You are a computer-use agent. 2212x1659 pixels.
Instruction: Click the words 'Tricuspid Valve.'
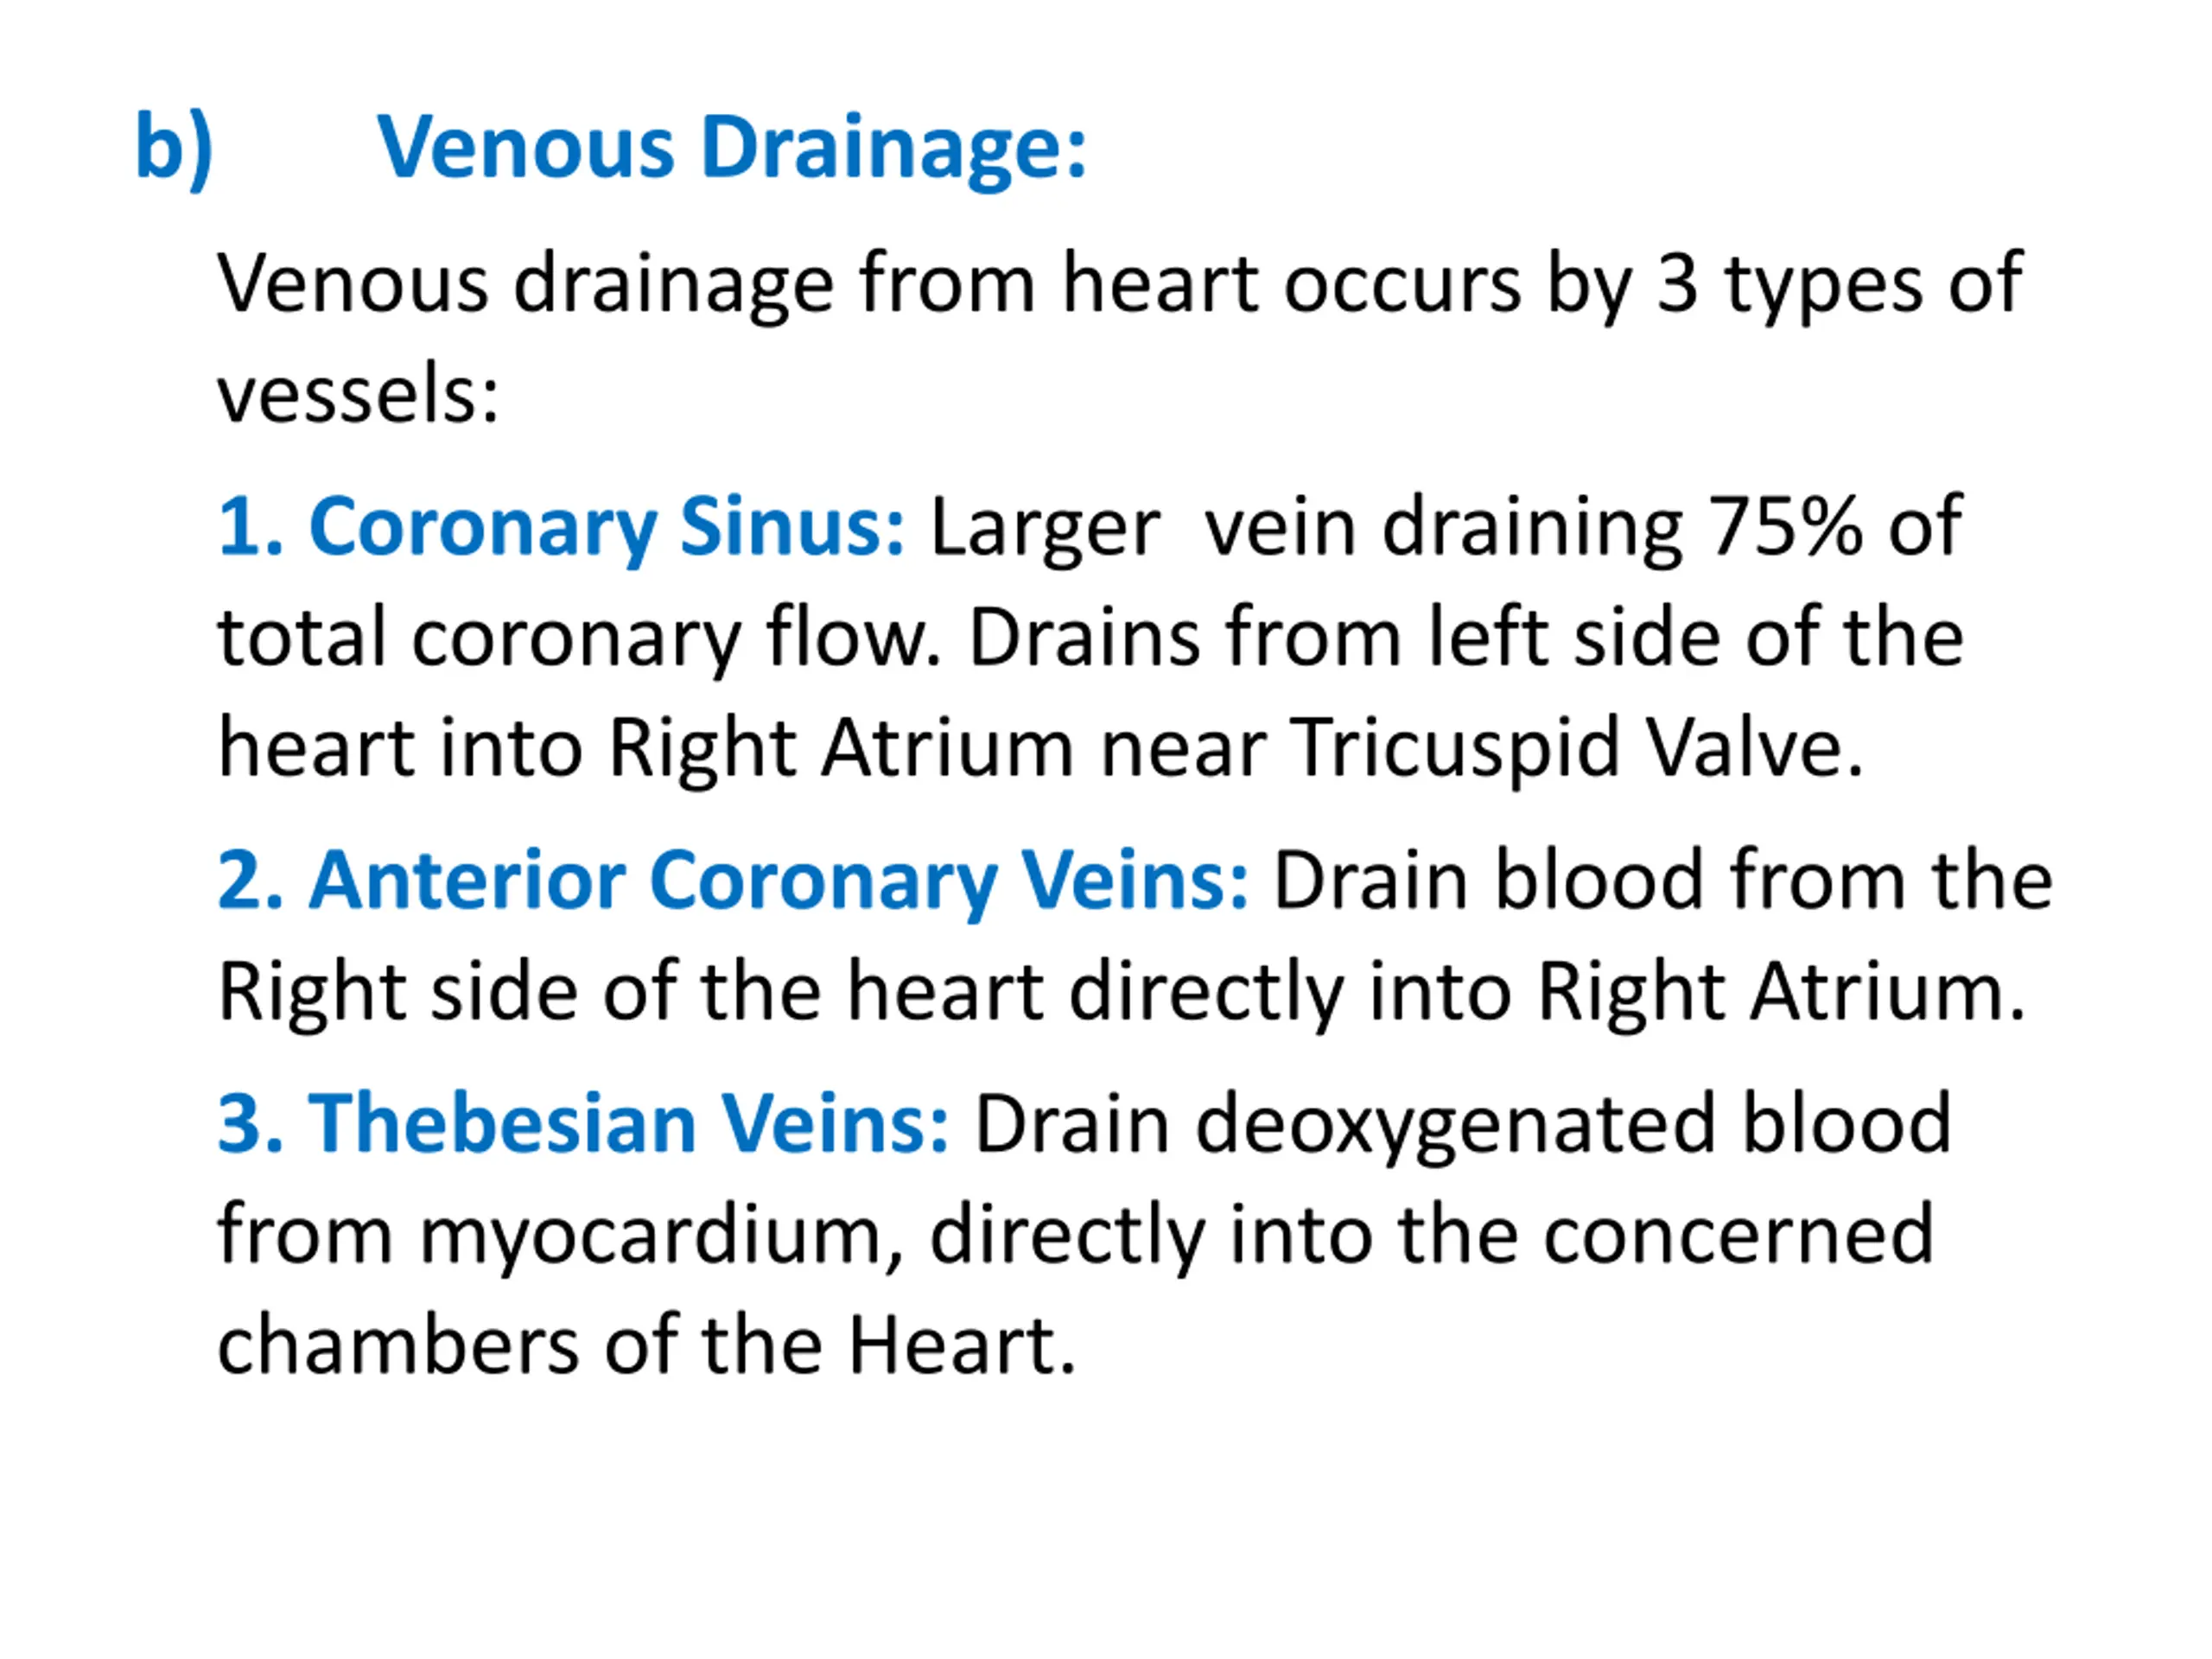click(x=1577, y=749)
